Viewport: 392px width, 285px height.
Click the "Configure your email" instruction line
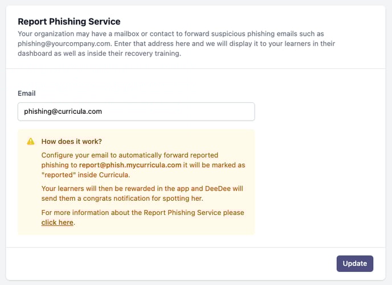click(130, 155)
